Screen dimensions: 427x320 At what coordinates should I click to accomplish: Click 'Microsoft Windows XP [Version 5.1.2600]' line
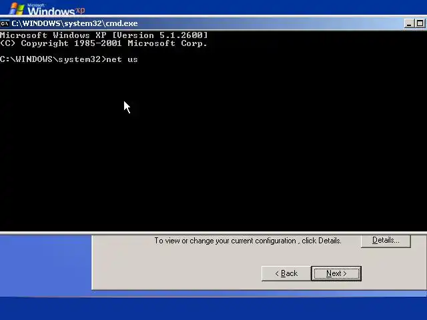pos(104,35)
